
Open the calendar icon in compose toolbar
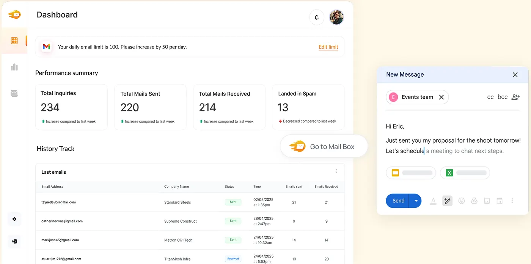coord(499,201)
